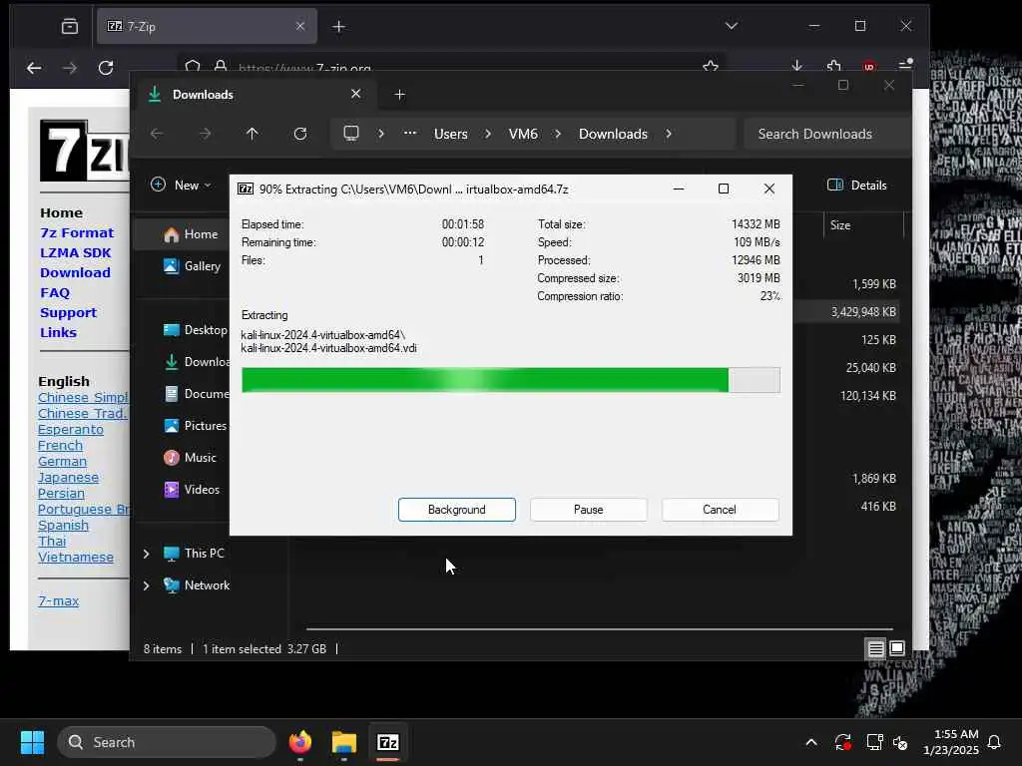Select Documents in Explorer sidebar

(197, 393)
